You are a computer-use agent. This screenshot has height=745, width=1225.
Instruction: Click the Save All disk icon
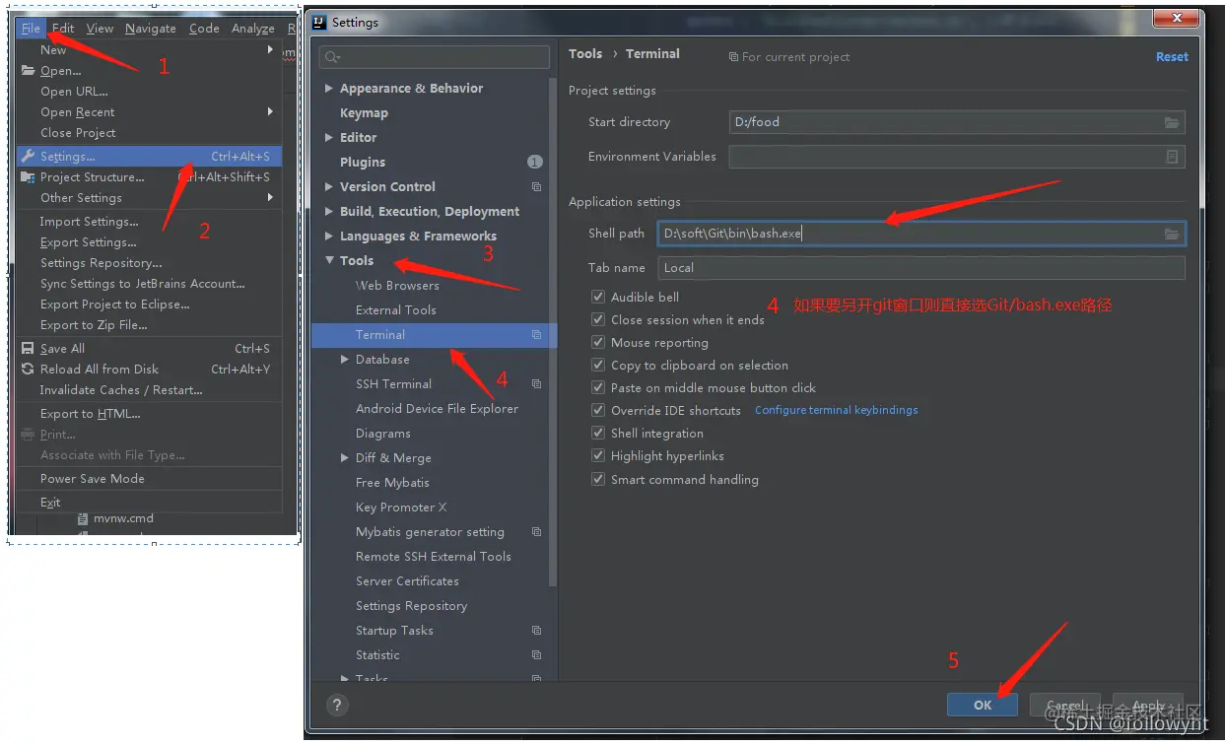point(29,348)
